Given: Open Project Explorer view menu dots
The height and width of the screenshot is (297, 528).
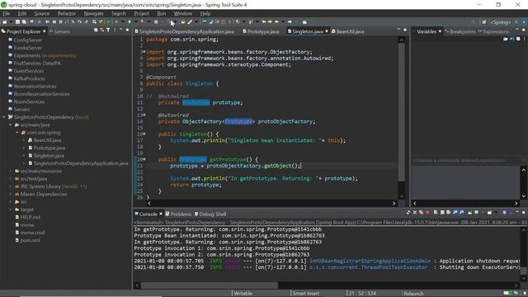Looking at the screenshot, I should pos(115,31).
